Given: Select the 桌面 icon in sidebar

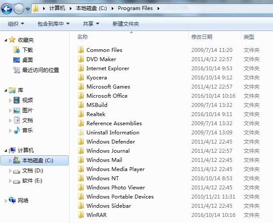Looking at the screenshot, I should (x=17, y=60).
